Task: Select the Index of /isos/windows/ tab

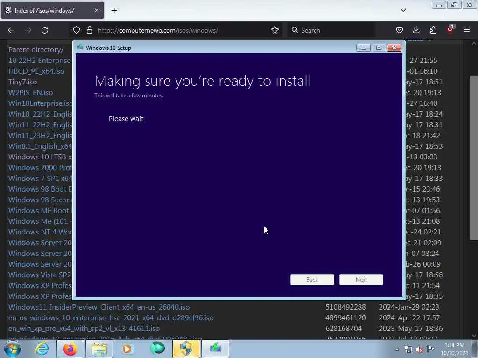Action: coord(52,10)
